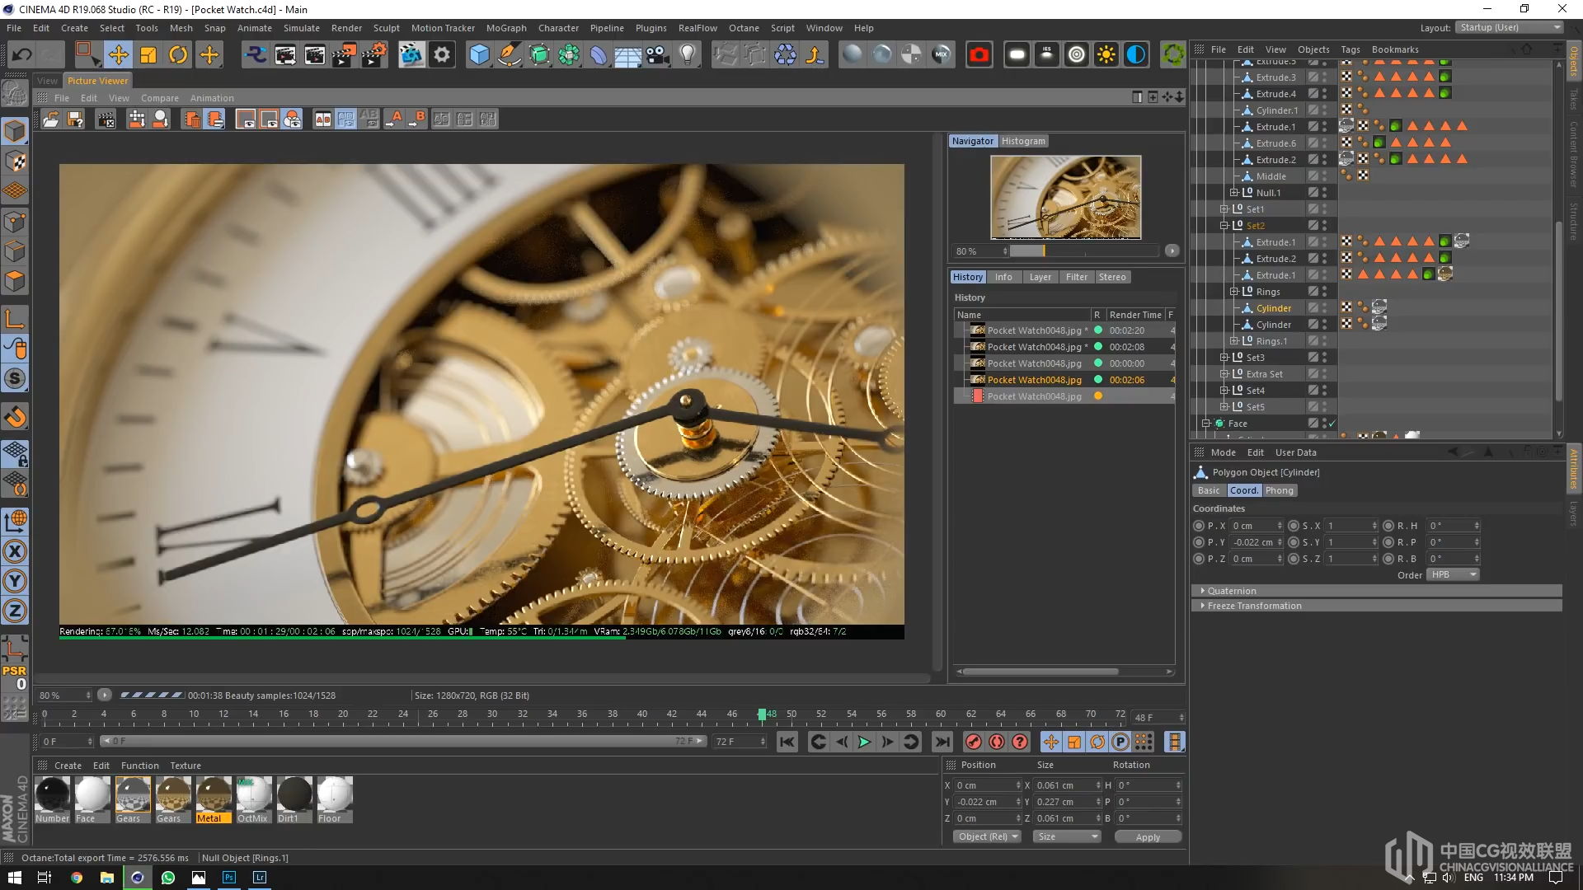The image size is (1583, 890).
Task: Open image in Picture Viewer folder icon
Action: [50, 119]
